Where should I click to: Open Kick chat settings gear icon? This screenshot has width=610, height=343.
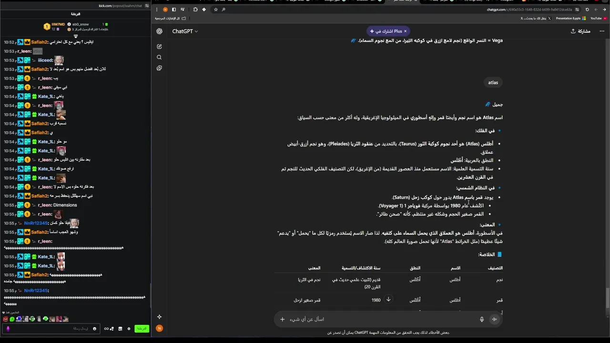pos(128,329)
